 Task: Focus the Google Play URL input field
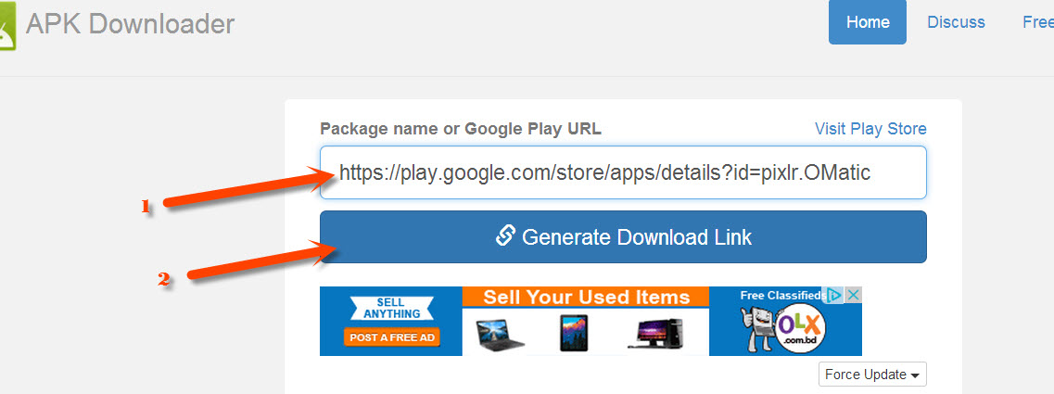pyautogui.click(x=623, y=172)
